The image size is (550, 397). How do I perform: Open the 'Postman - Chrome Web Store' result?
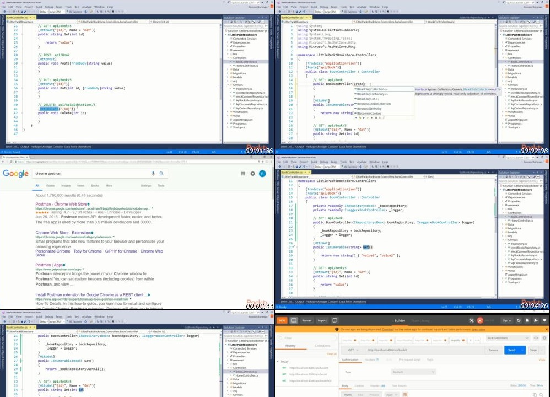point(61,204)
